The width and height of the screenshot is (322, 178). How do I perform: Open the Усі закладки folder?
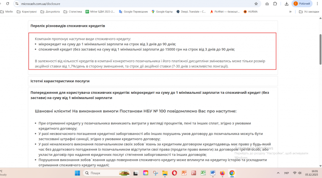(x=309, y=12)
